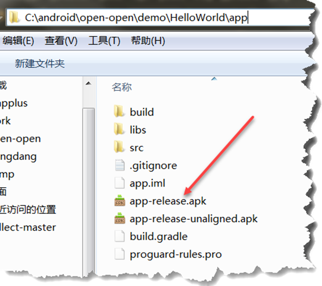Click the folder icon in address bar
322x286 pixels.
click(x=14, y=17)
